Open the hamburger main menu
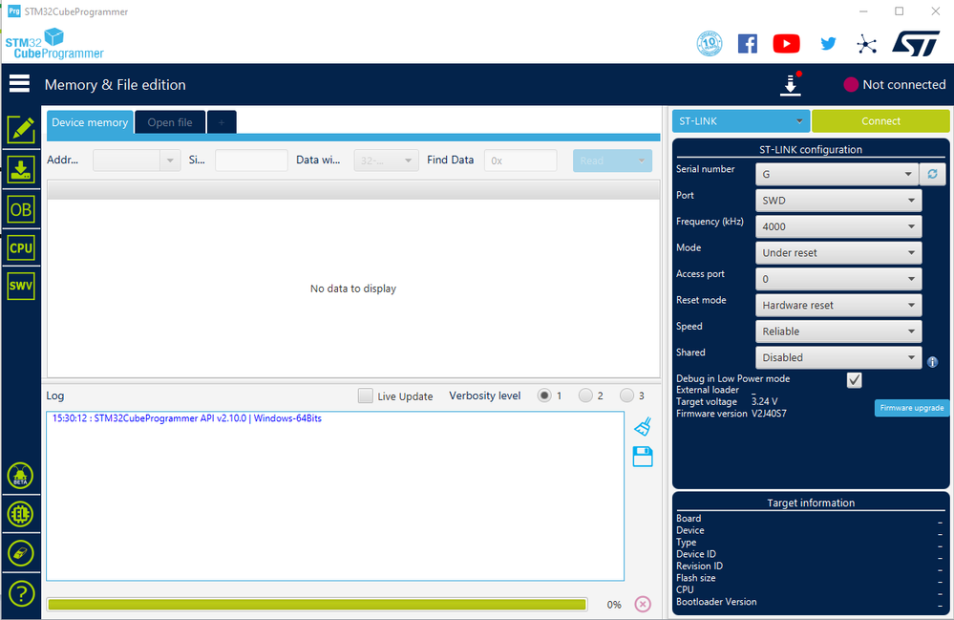The width and height of the screenshot is (954, 620). pyautogui.click(x=19, y=84)
